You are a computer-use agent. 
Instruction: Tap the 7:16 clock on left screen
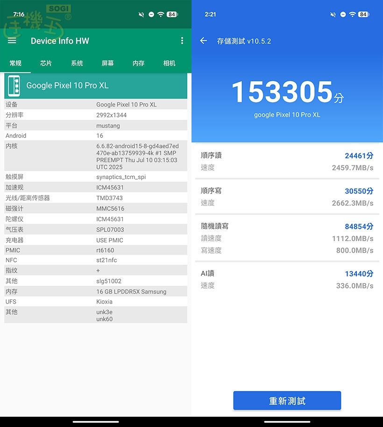point(19,14)
